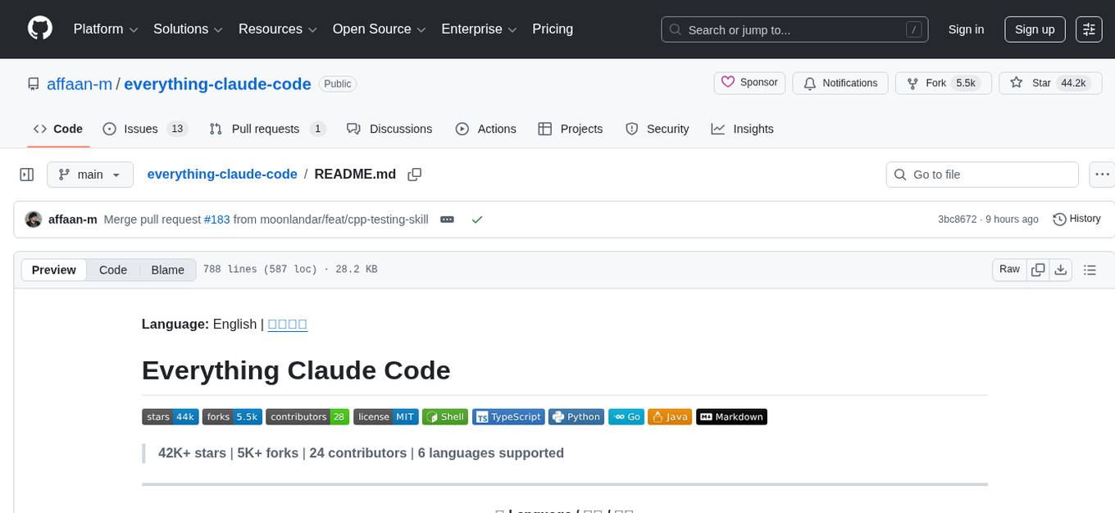Screen dimensions: 1115x513
Task: Click the Go to file search box
Action: pos(981,174)
